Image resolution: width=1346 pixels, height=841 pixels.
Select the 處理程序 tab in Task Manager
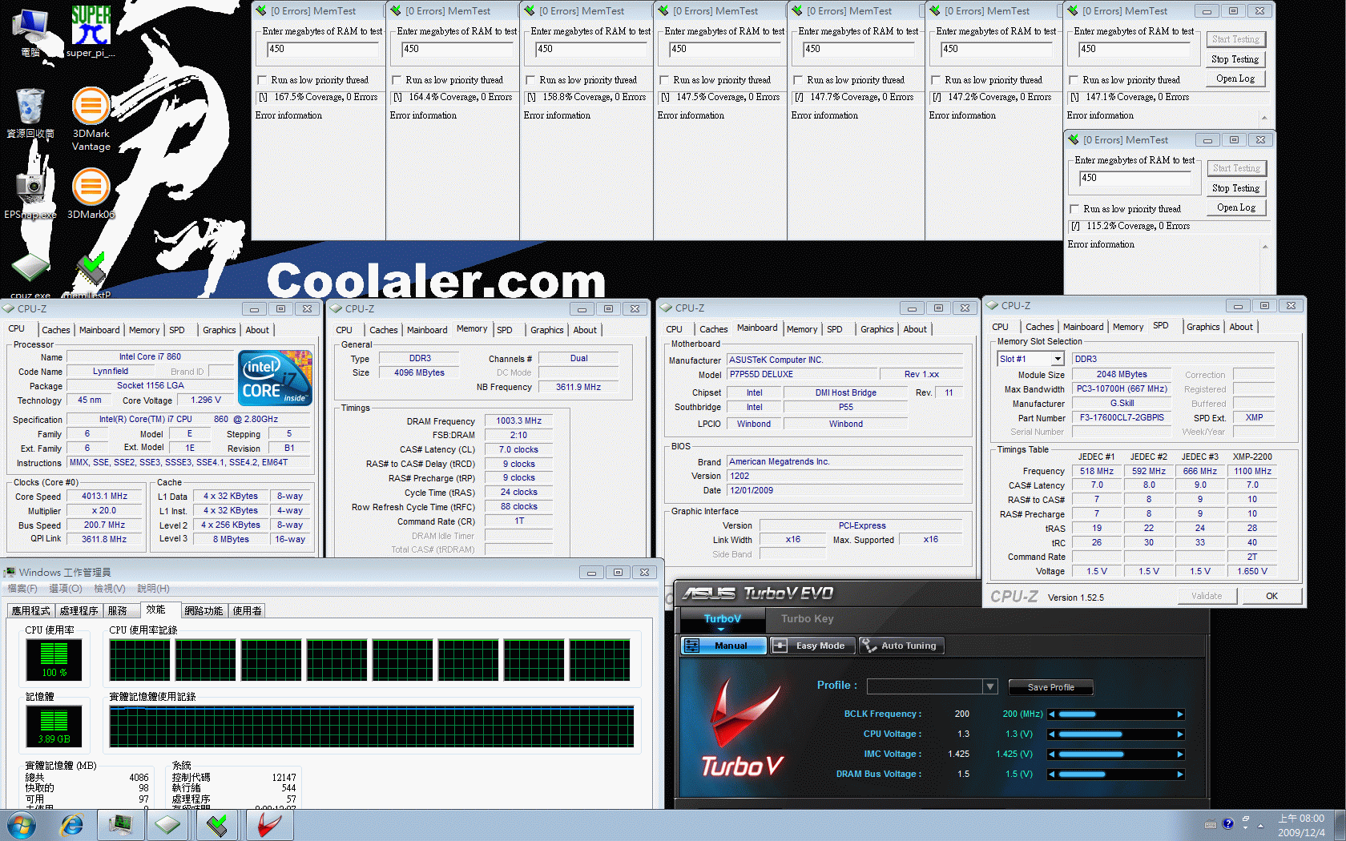pyautogui.click(x=79, y=610)
